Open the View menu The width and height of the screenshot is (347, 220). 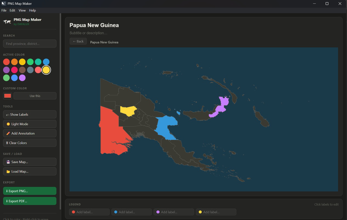[22, 10]
